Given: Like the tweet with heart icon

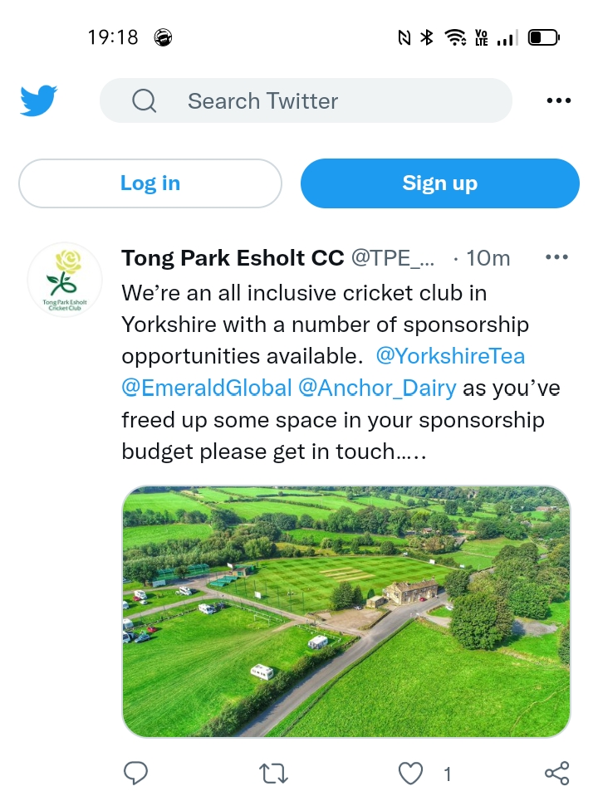Looking at the screenshot, I should point(411,774).
